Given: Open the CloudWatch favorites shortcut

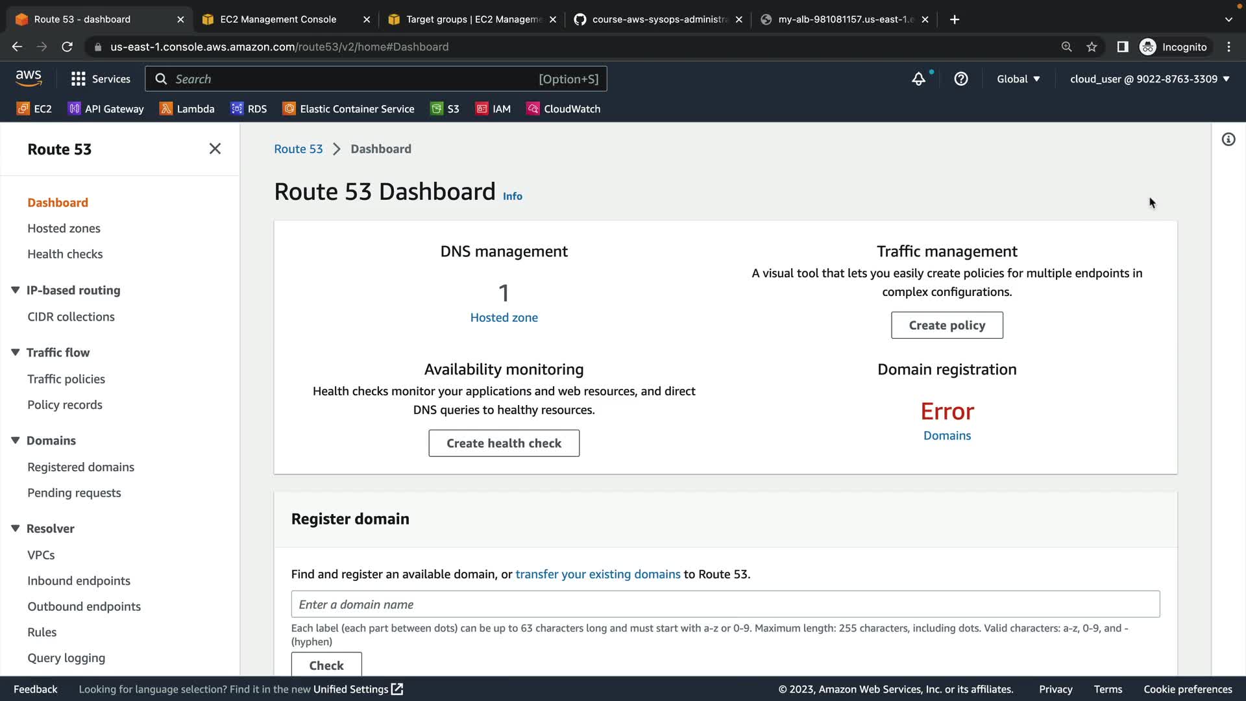Looking at the screenshot, I should [x=563, y=109].
